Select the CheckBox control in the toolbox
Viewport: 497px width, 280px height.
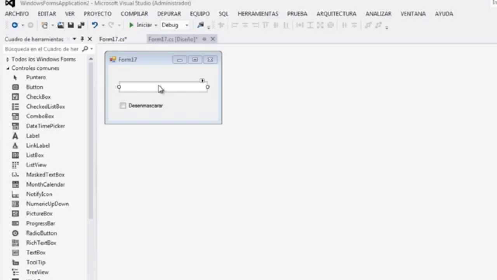click(x=38, y=97)
